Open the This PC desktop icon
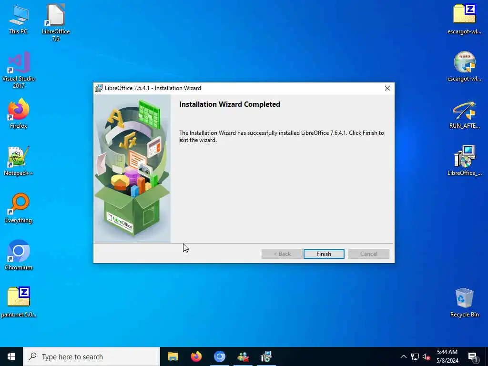Image resolution: width=488 pixels, height=366 pixels. tap(19, 19)
